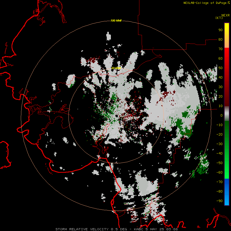Click the 90 value on velocity scale
Image resolution: width=231 pixels, height=231 pixels.
pyautogui.click(x=220, y=30)
